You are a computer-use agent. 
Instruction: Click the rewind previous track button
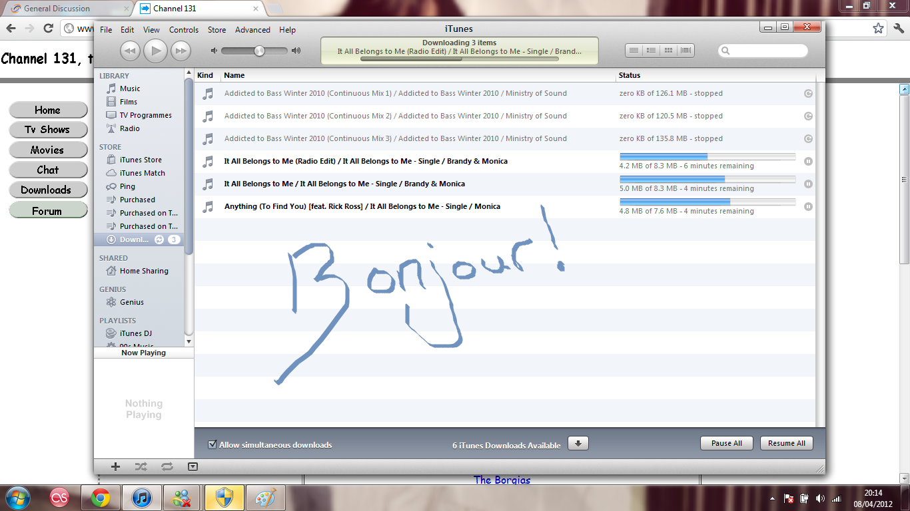(x=130, y=51)
